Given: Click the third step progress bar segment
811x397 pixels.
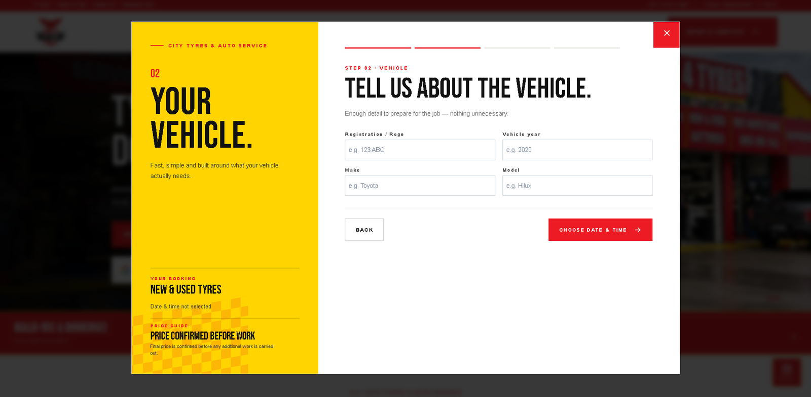Looking at the screenshot, I should [x=517, y=48].
